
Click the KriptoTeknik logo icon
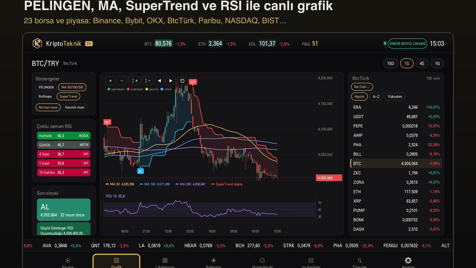[37, 43]
